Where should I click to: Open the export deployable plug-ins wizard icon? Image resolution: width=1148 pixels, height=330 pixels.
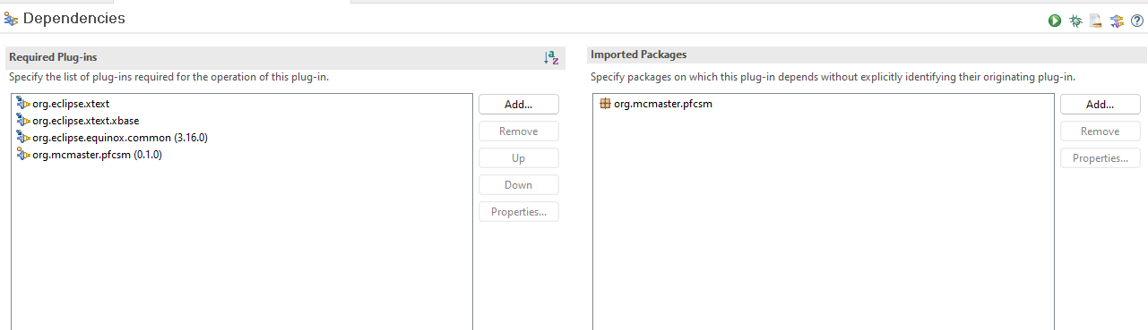(x=1095, y=21)
